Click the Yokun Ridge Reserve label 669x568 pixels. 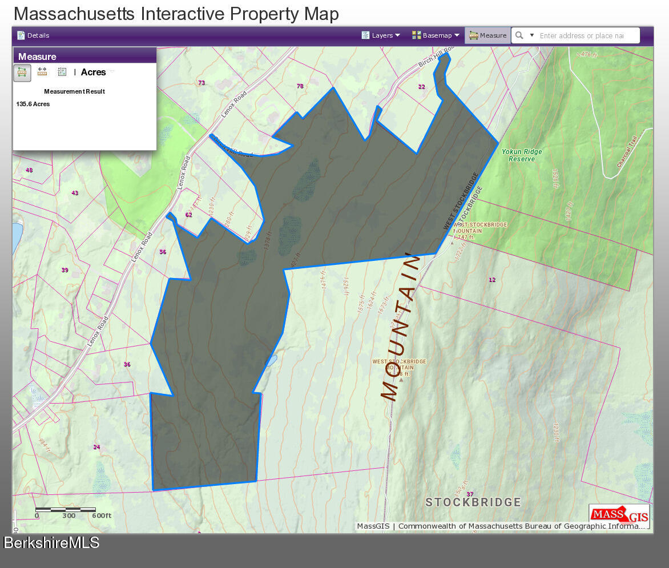[x=522, y=155]
